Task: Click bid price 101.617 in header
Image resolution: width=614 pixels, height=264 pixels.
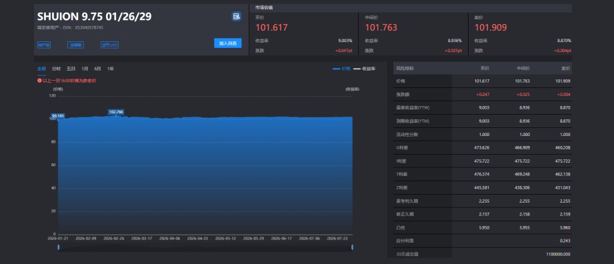Action: pos(272,27)
